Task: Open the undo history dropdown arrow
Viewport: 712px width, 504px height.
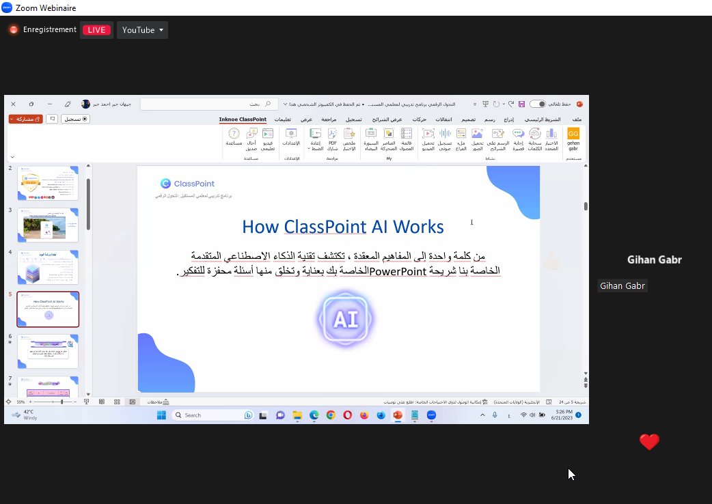Action: (504, 104)
